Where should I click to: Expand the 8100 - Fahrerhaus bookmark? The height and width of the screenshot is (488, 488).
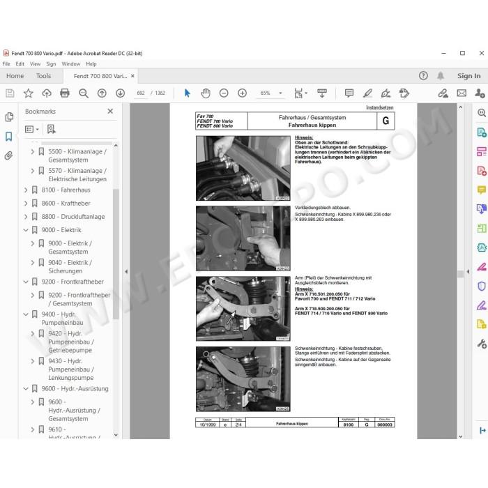click(x=26, y=190)
